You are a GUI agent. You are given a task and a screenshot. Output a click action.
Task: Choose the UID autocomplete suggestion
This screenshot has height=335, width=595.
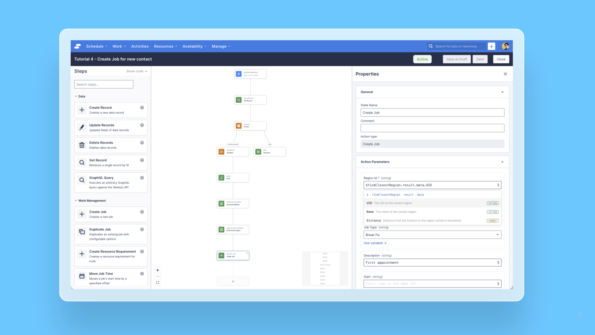click(x=432, y=203)
